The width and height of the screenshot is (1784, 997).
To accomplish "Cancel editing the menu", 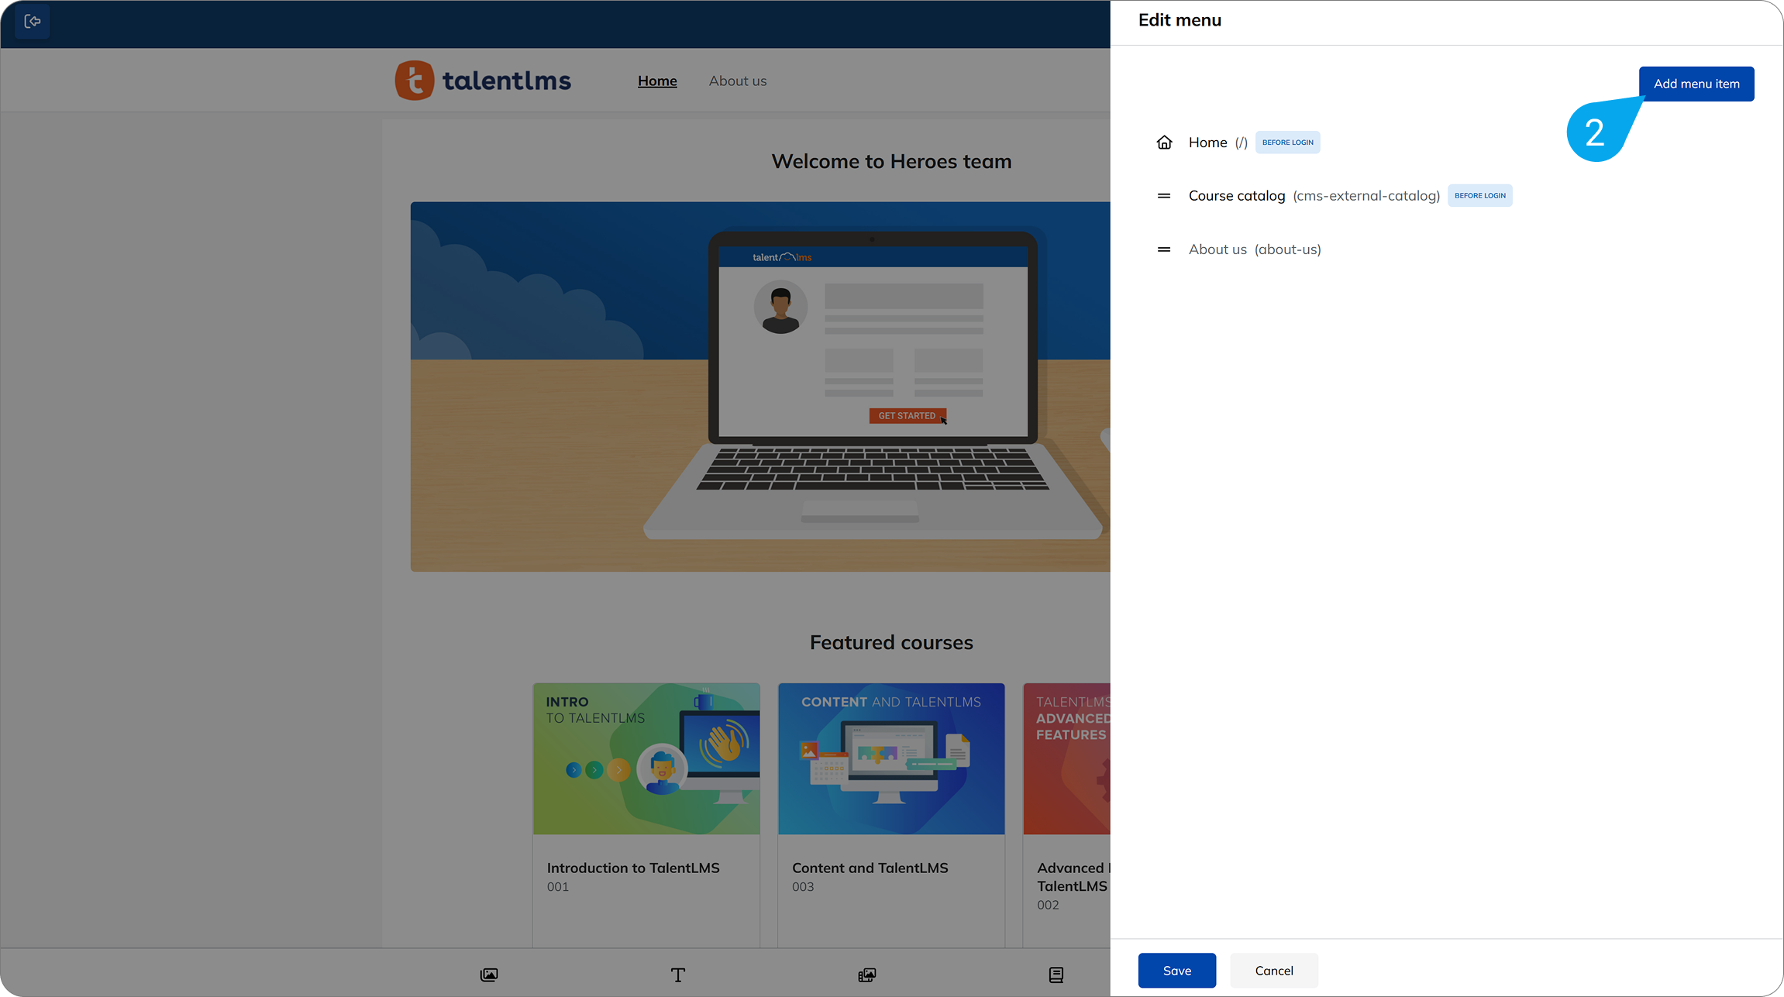I will (1273, 970).
